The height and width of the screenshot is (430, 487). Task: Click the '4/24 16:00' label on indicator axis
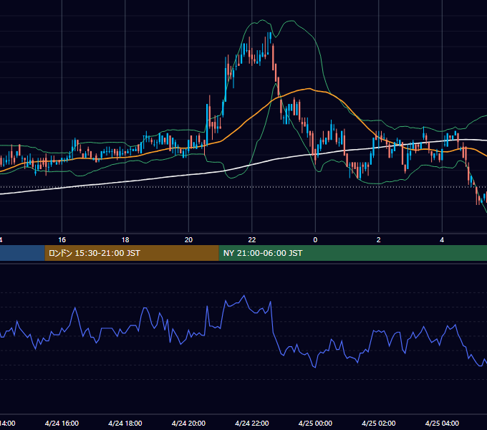[62, 424]
